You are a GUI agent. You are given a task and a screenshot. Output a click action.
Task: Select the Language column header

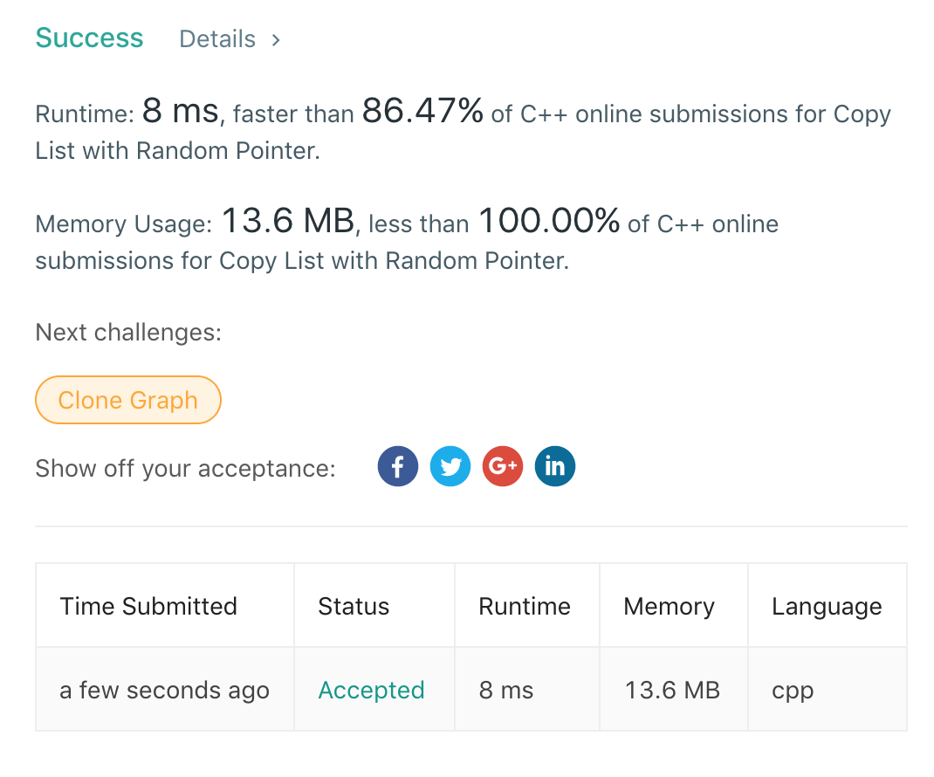(x=827, y=607)
